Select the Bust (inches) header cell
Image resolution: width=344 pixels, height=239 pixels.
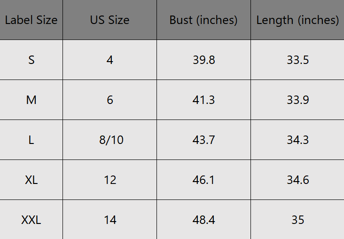click(x=203, y=20)
